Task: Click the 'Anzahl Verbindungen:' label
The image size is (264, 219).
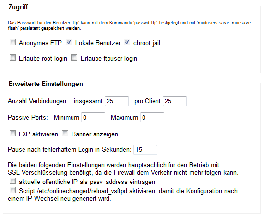Action: (x=38, y=101)
